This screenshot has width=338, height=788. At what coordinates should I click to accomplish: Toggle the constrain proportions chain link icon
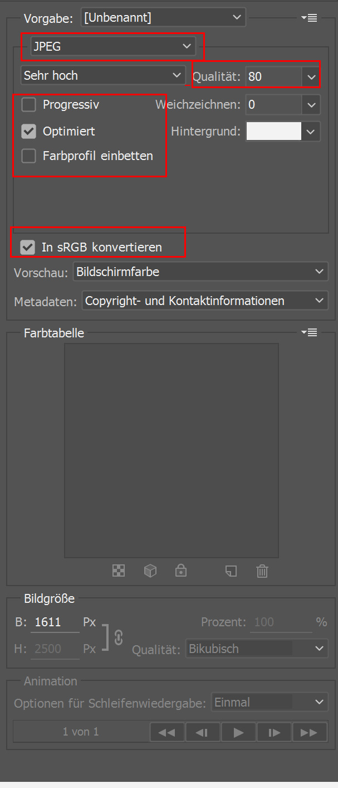point(118,637)
